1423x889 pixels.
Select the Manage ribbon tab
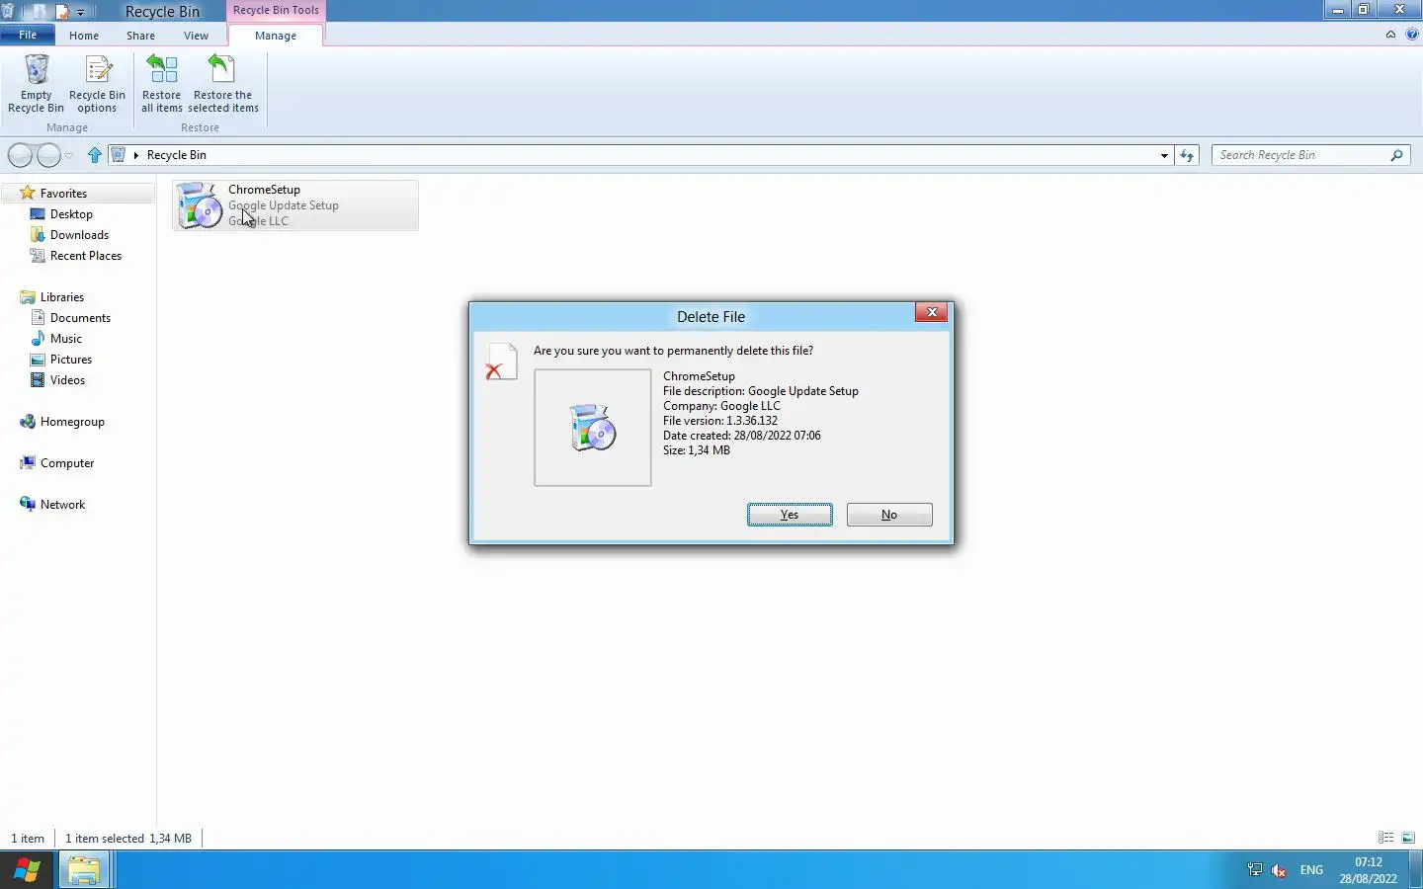pos(276,36)
